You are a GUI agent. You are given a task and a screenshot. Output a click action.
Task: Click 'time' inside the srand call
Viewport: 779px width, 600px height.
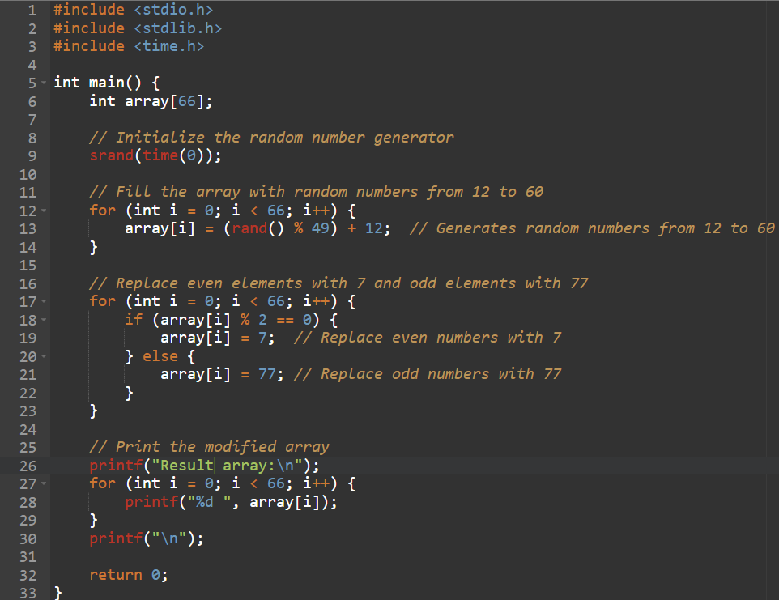coord(160,156)
